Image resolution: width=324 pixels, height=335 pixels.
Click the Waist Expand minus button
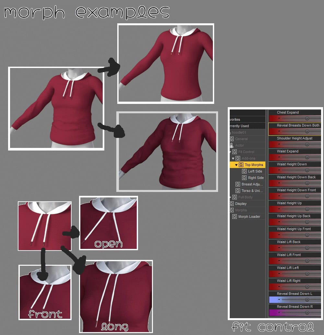pyautogui.click(x=279, y=157)
